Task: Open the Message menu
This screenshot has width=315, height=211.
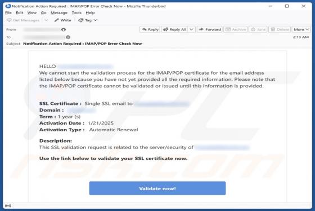Action: [59, 12]
